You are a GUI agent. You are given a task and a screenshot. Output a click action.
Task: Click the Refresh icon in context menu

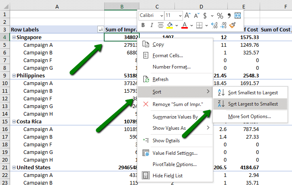146,79
